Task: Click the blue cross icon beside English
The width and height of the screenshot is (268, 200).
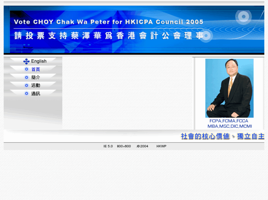Action: (26, 61)
